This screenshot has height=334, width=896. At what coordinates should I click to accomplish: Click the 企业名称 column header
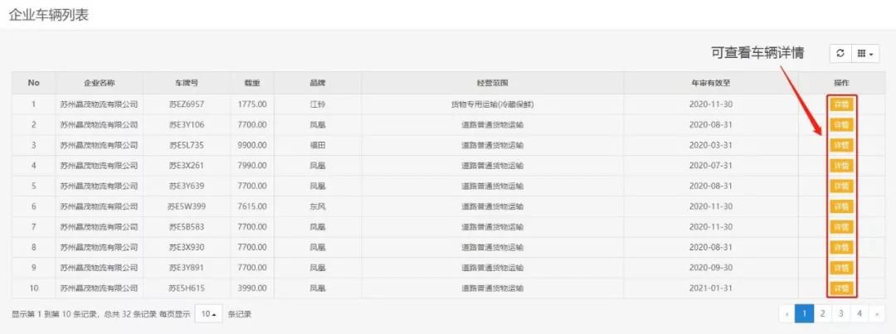coord(100,83)
